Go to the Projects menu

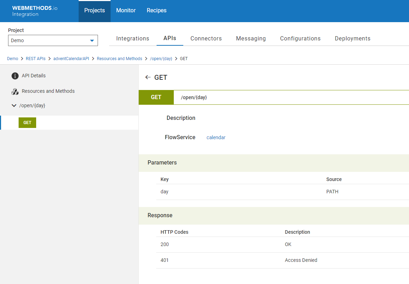point(94,11)
